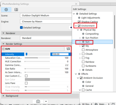Enable the Atmosphere checkbox
This screenshot has height=105, width=116.
point(83,50)
